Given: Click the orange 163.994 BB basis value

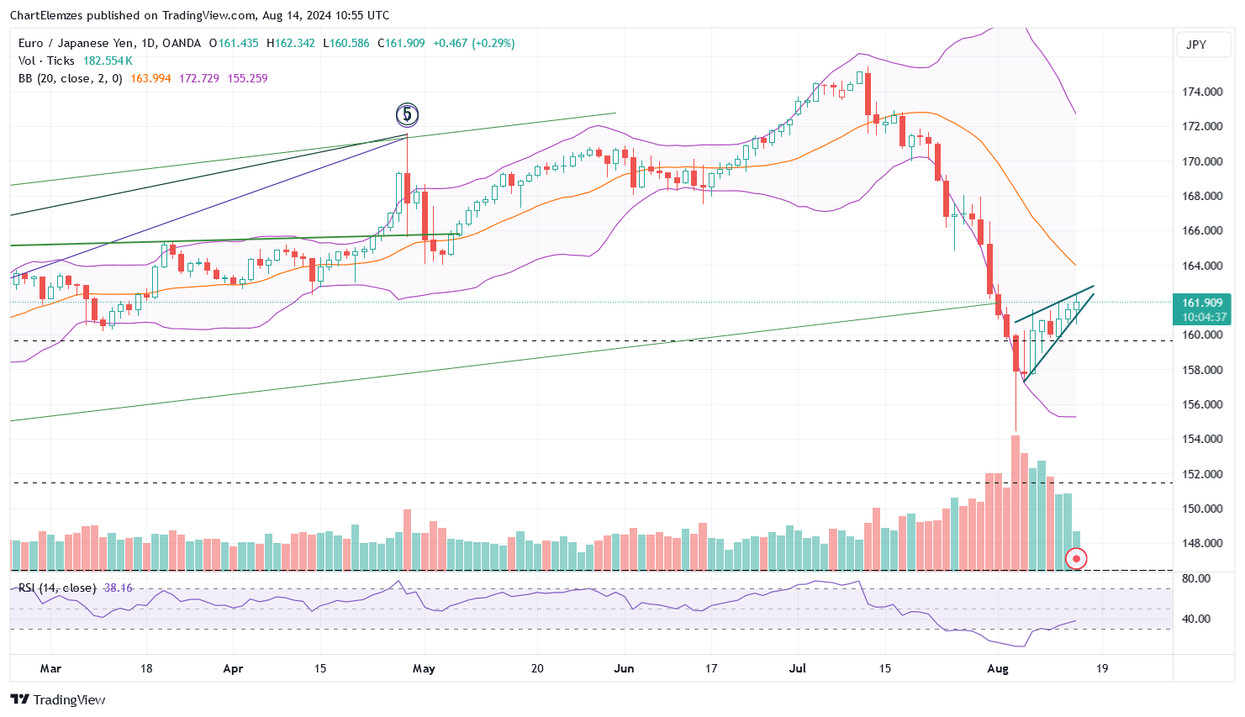Looking at the screenshot, I should coord(150,78).
